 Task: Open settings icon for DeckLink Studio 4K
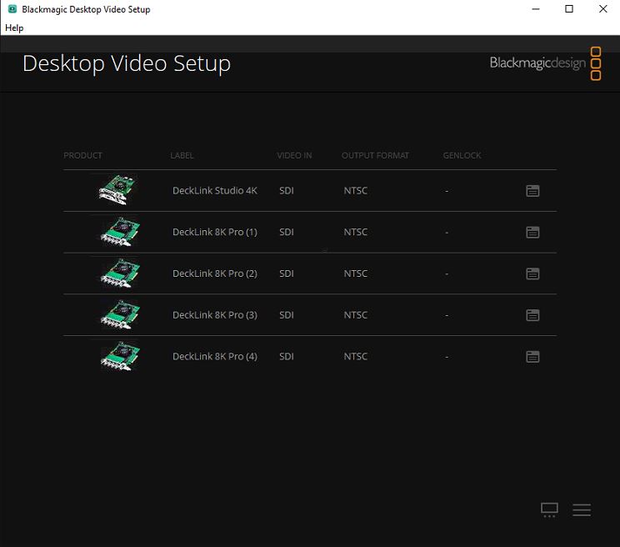pos(532,191)
